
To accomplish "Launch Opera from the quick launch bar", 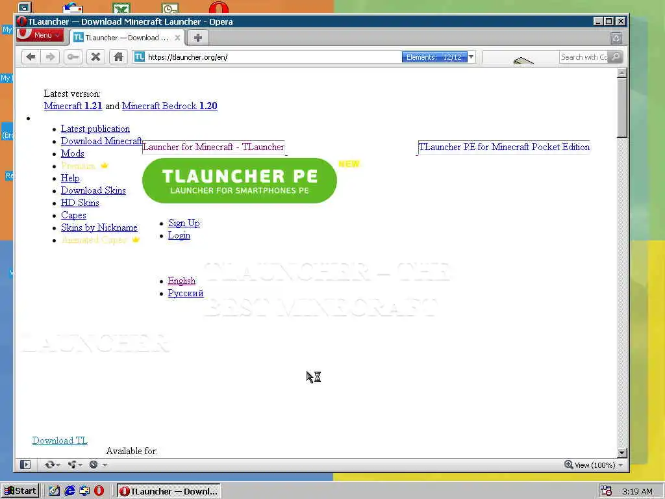I will coord(99,491).
